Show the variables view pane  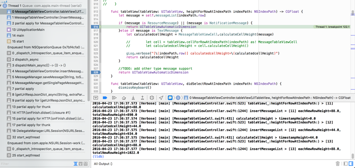pos(345,164)
